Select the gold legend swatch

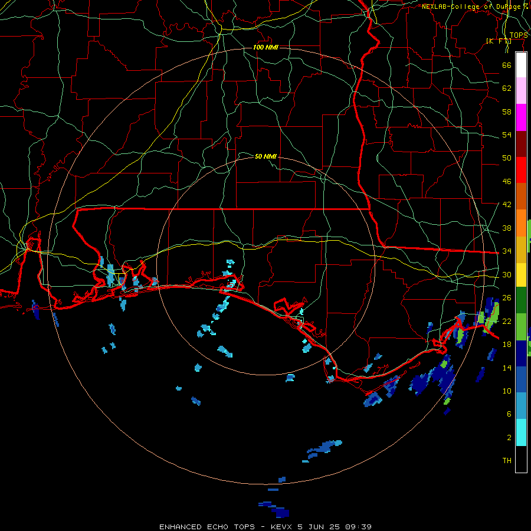pyautogui.click(x=521, y=250)
